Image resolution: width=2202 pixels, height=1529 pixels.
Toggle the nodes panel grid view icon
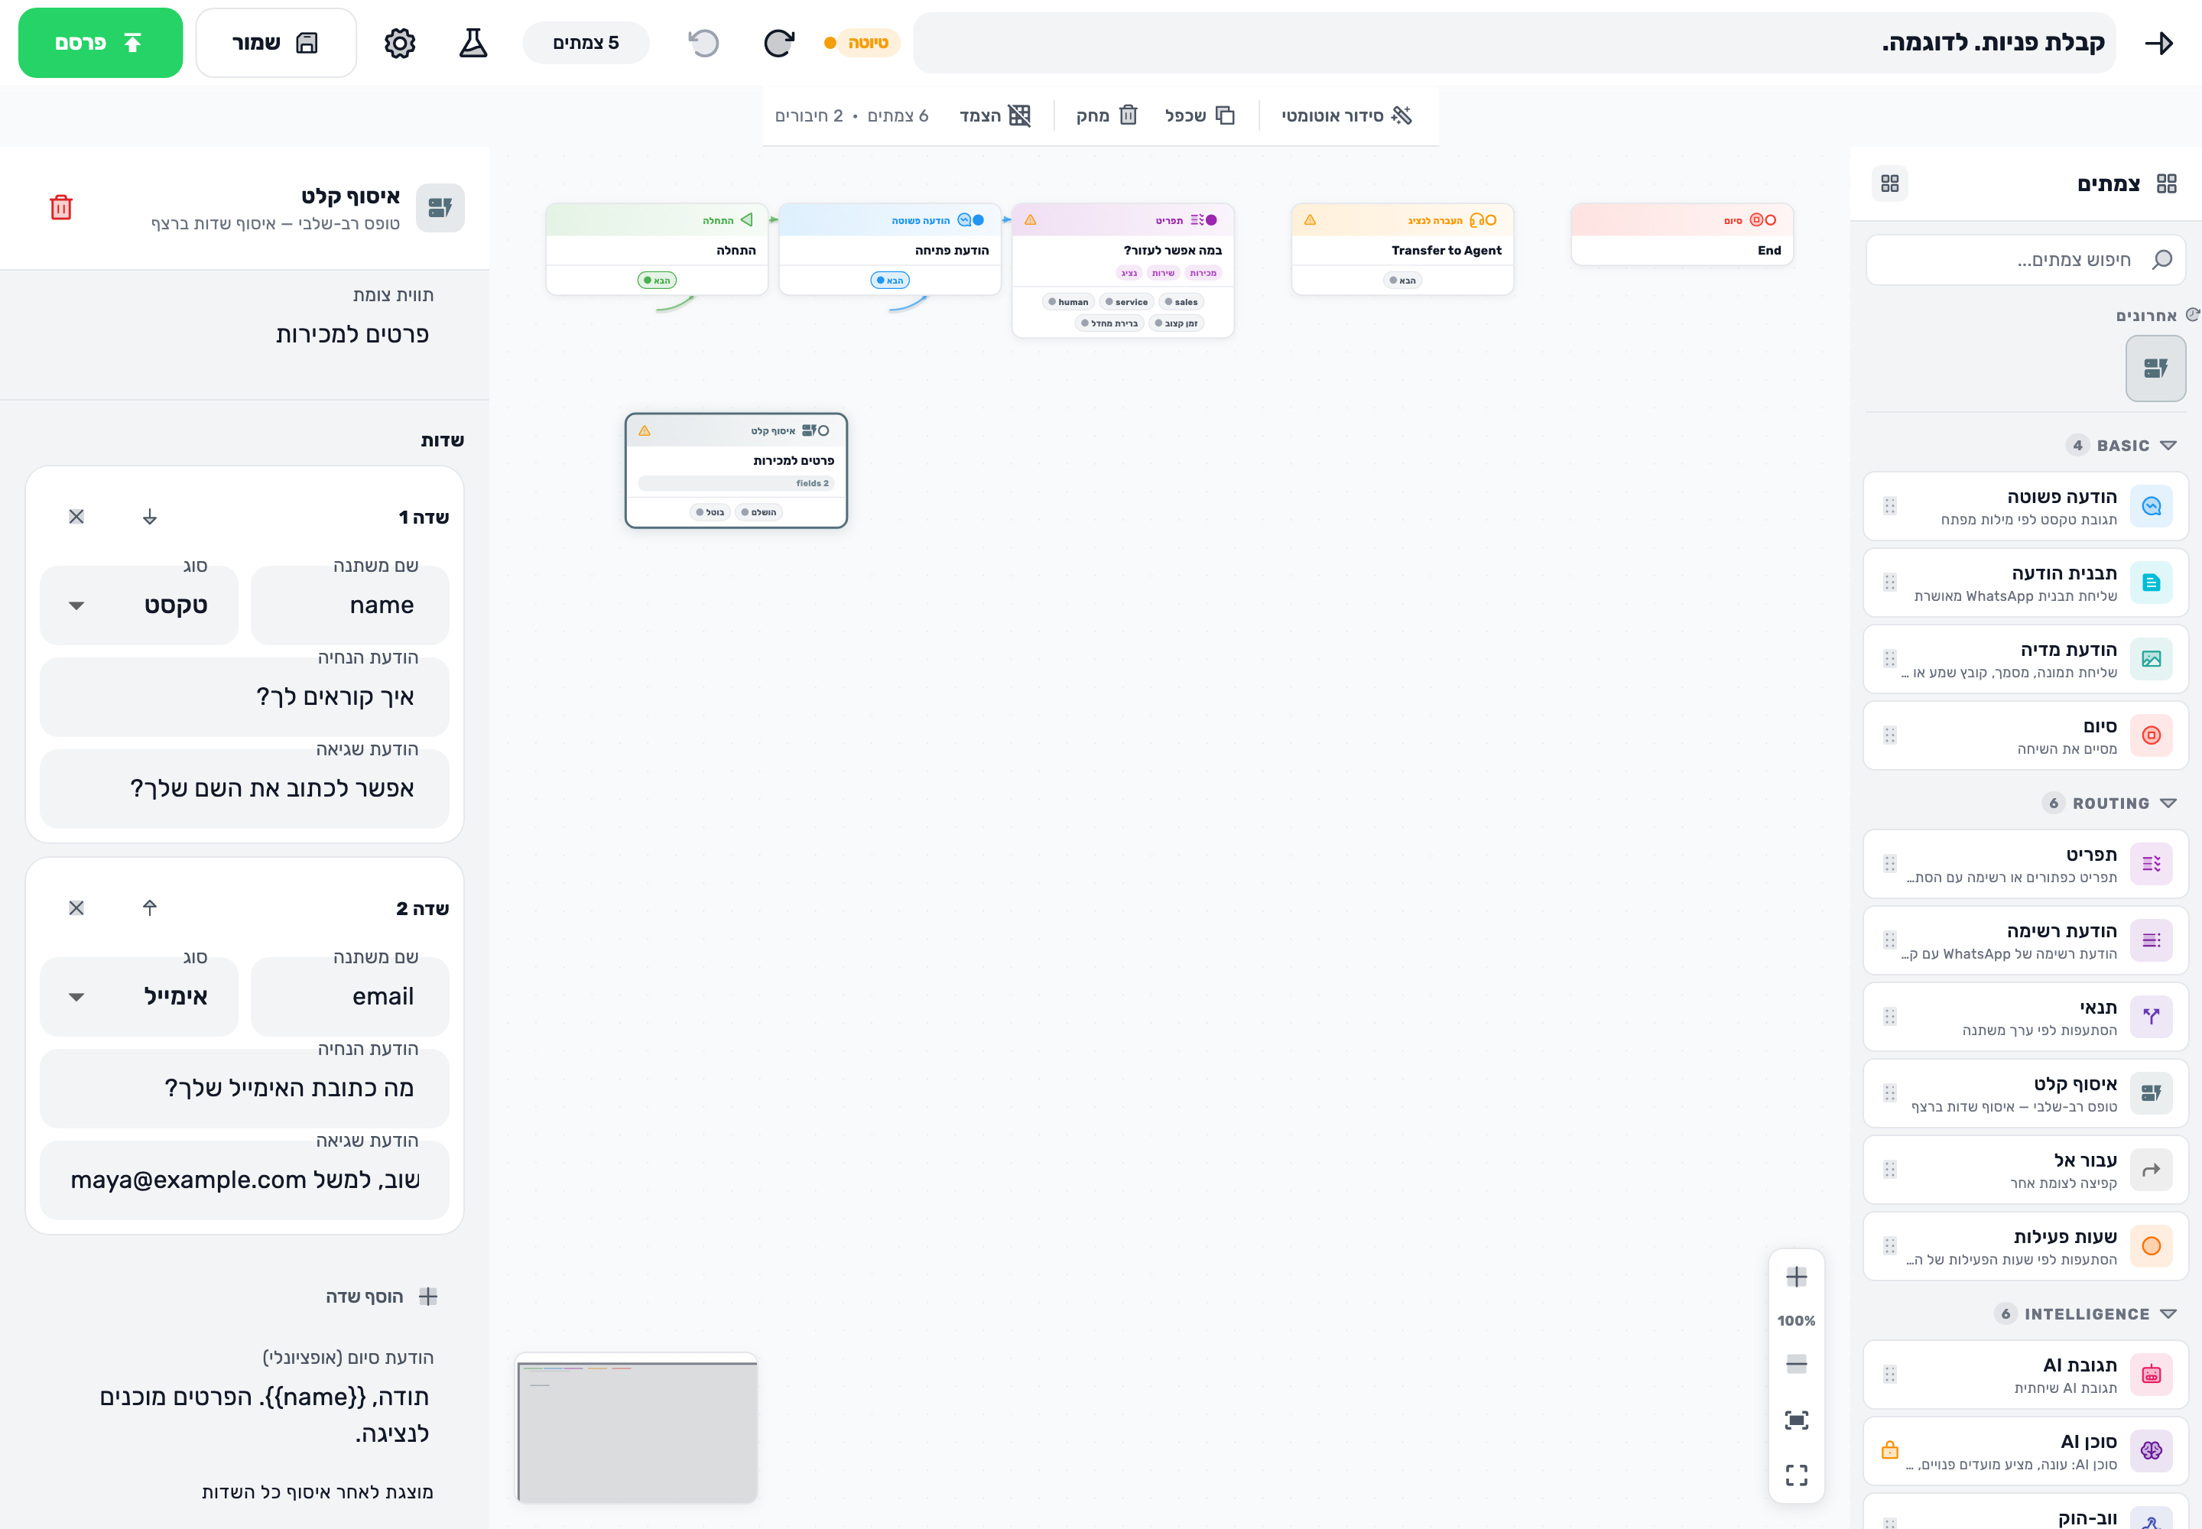click(x=1889, y=183)
